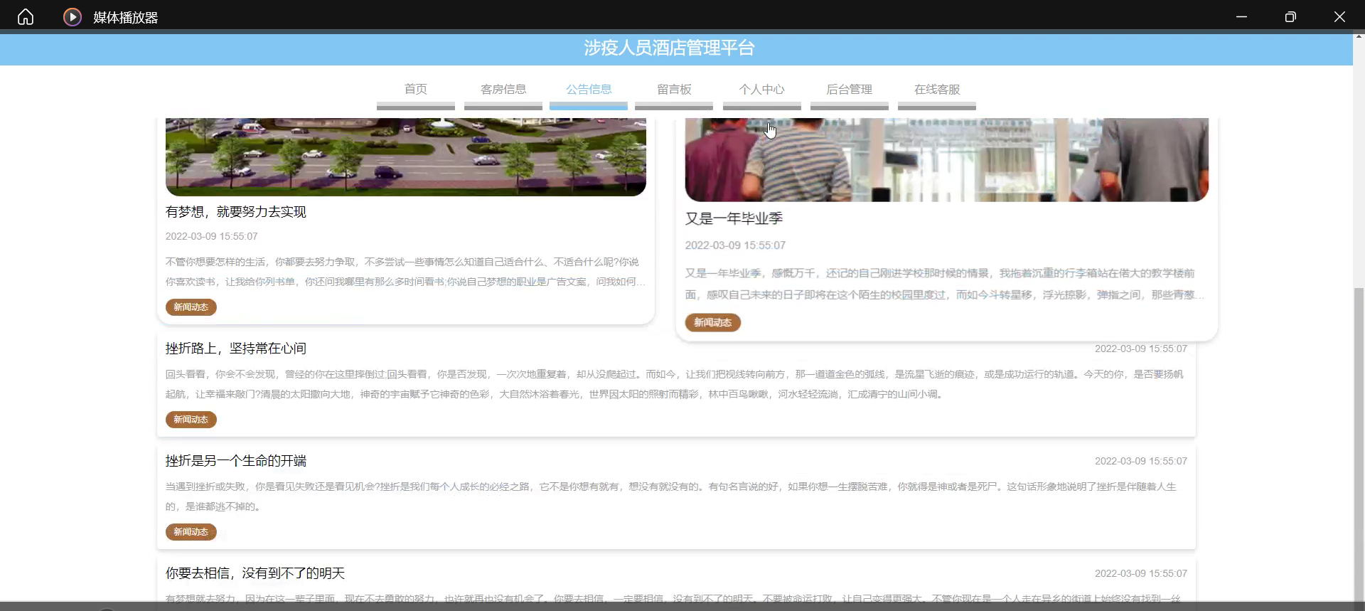Open article 你要去相信，没有到不了的明天

(x=255, y=573)
